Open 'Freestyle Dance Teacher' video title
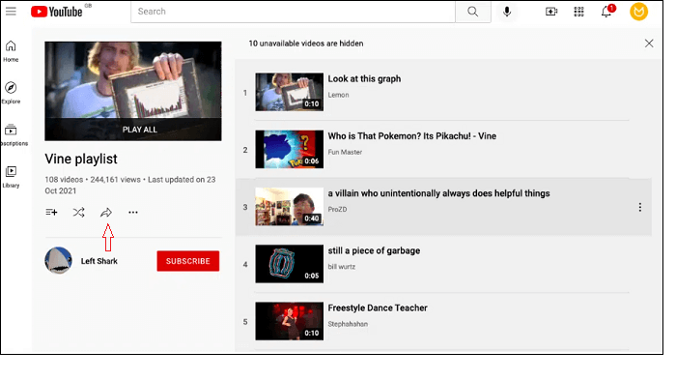This screenshot has height=380, width=676. [x=378, y=307]
